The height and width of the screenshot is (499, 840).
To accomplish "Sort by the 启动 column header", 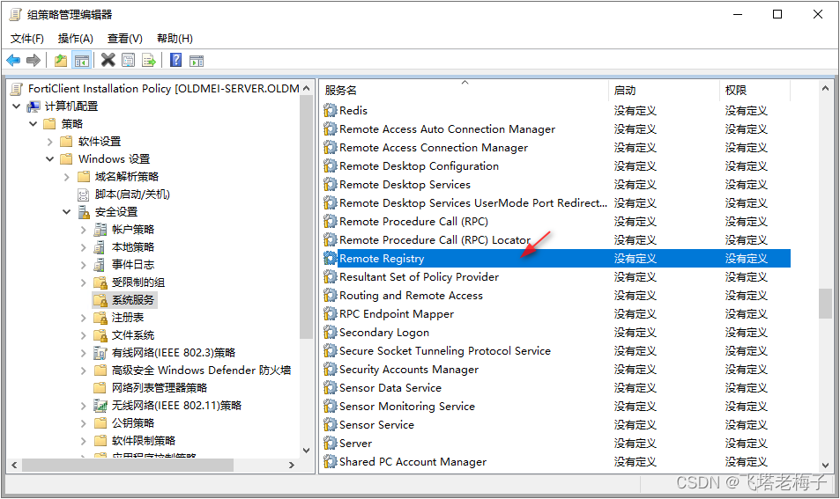I will click(x=664, y=91).
